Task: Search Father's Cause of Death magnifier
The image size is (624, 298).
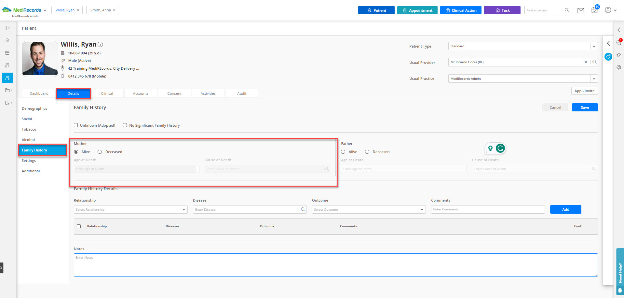Action: click(x=594, y=169)
